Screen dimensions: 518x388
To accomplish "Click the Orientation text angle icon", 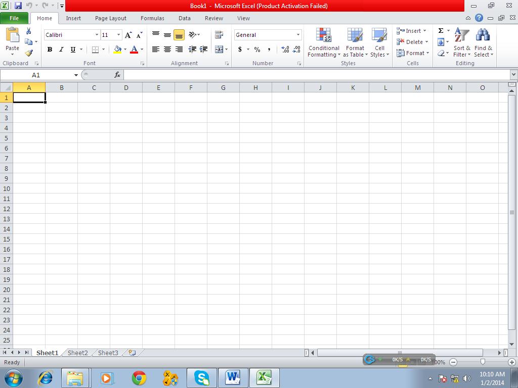I will pyautogui.click(x=193, y=35).
